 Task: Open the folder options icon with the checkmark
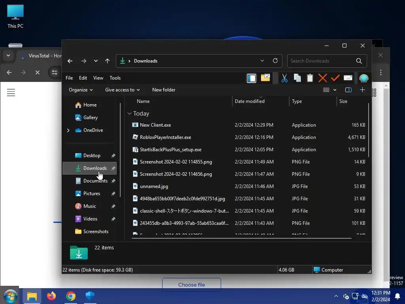pyautogui.click(x=265, y=78)
